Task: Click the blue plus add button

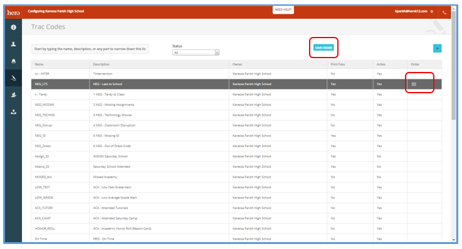Action: (438, 48)
